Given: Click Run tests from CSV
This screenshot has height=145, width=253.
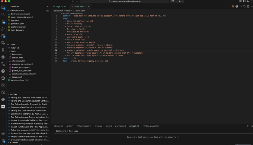Looking at the screenshot, I should pos(20,80).
